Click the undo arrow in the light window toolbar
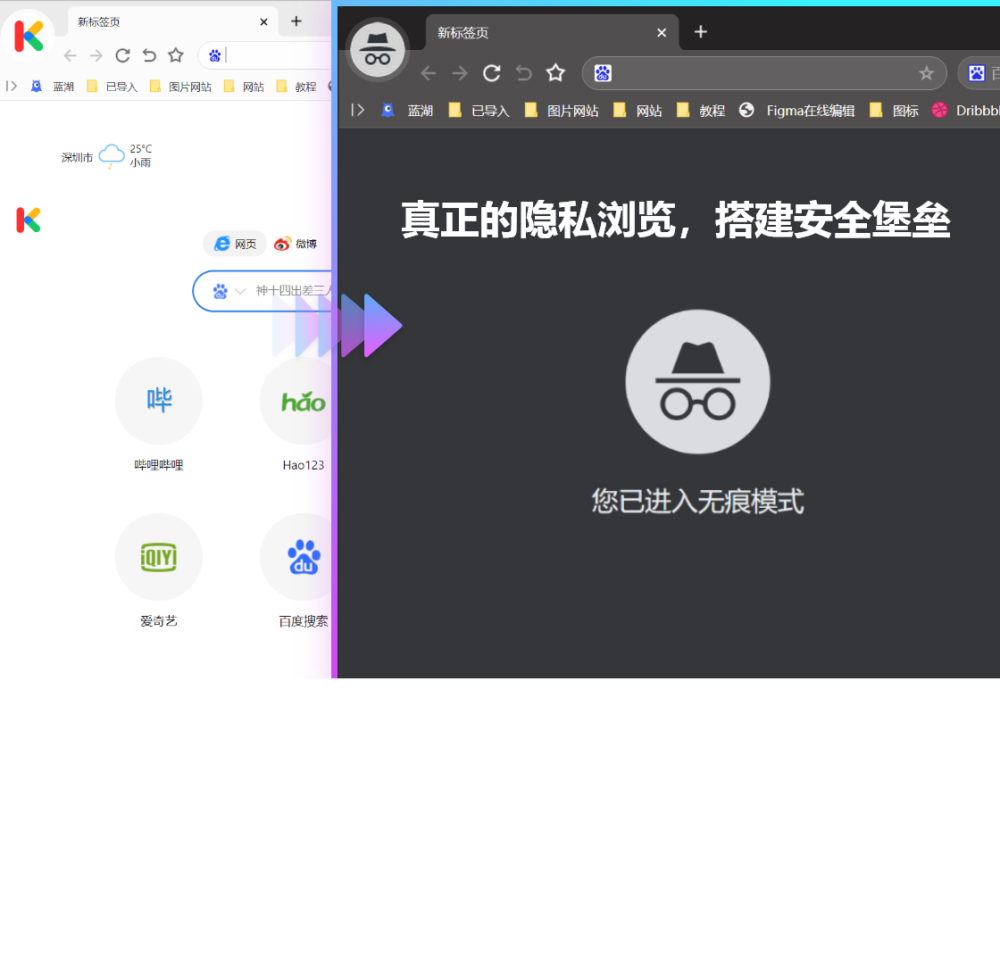The width and height of the screenshot is (1000, 964). tap(149, 56)
